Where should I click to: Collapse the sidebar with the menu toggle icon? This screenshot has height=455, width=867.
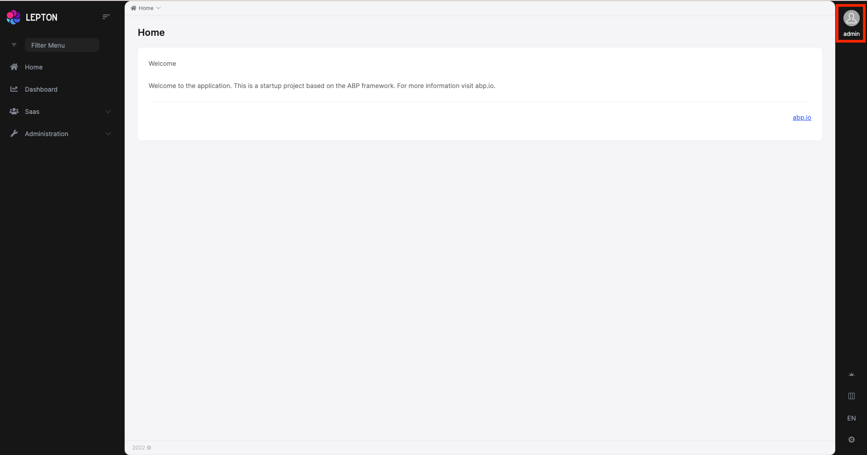[106, 17]
